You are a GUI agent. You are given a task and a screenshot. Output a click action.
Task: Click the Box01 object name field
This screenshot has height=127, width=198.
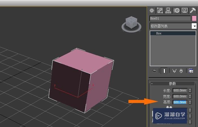click(x=170, y=19)
